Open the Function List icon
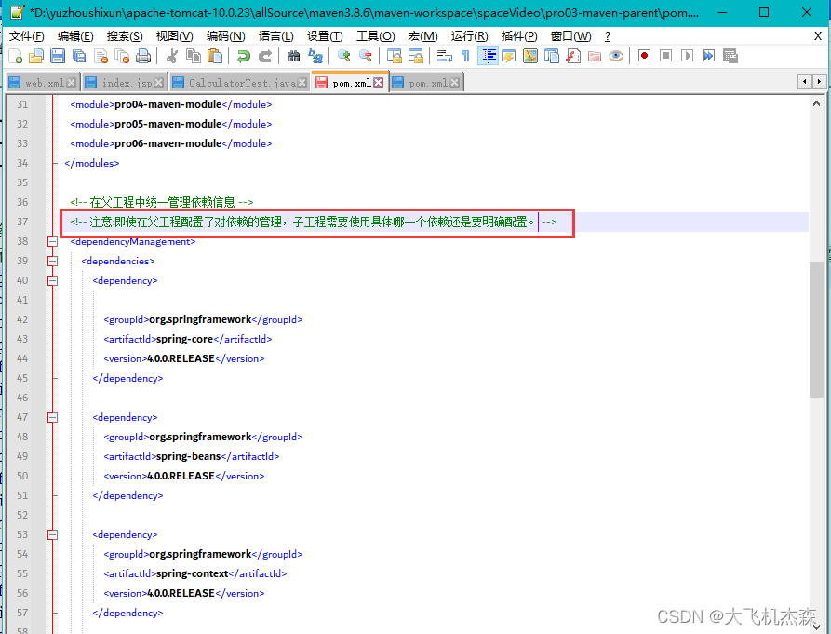 573,56
